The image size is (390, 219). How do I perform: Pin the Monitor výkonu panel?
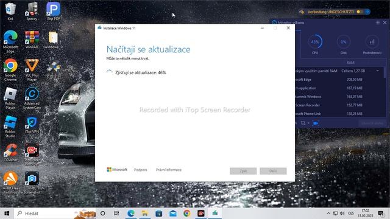(378, 23)
